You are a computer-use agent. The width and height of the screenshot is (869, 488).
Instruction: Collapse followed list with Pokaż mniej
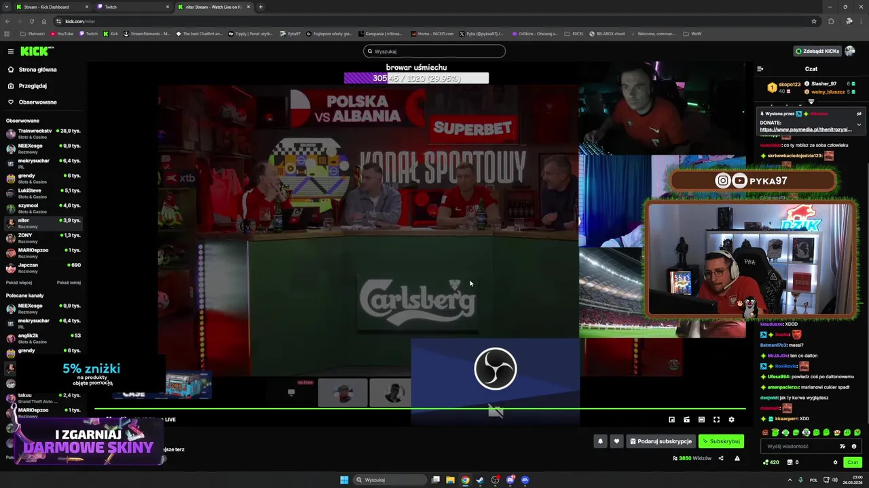(69, 283)
